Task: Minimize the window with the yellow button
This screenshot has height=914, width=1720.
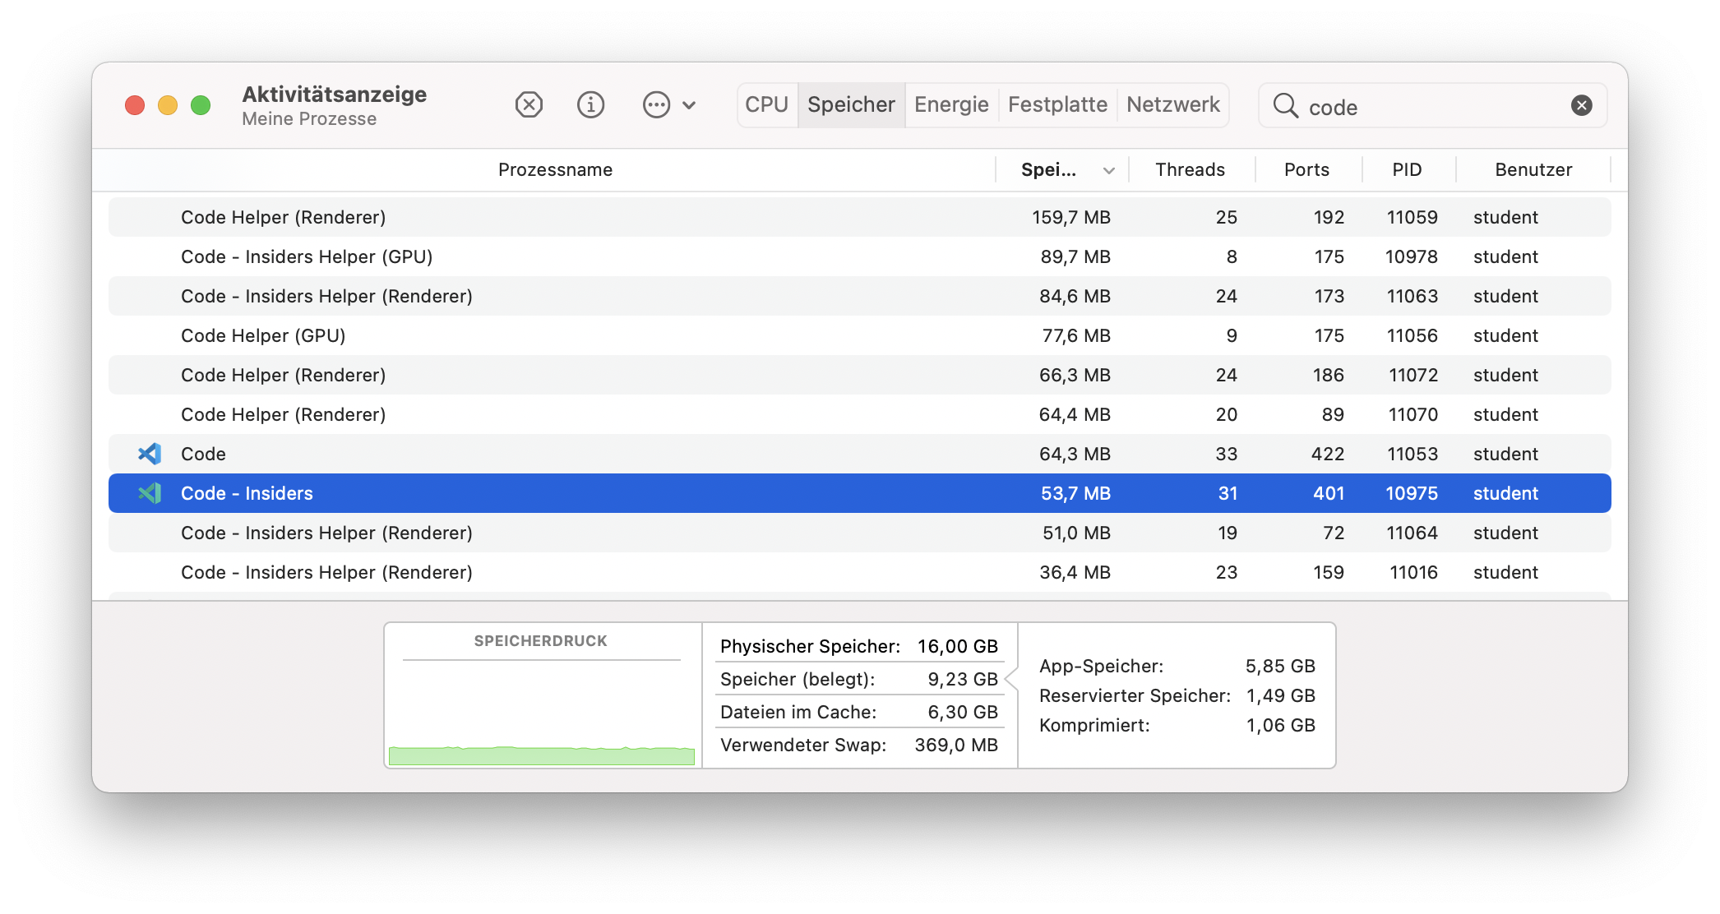Action: [168, 105]
